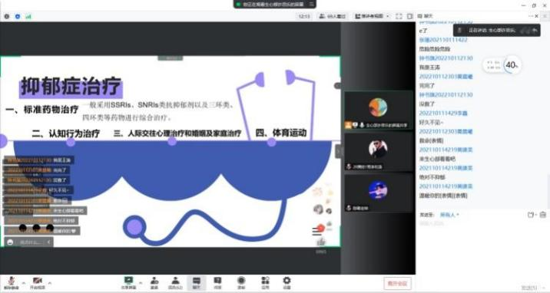
Task: Expand the share screen options arrow
Action: tap(141, 282)
